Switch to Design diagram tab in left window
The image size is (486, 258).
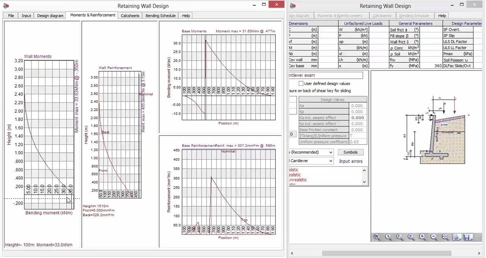[x=50, y=16]
